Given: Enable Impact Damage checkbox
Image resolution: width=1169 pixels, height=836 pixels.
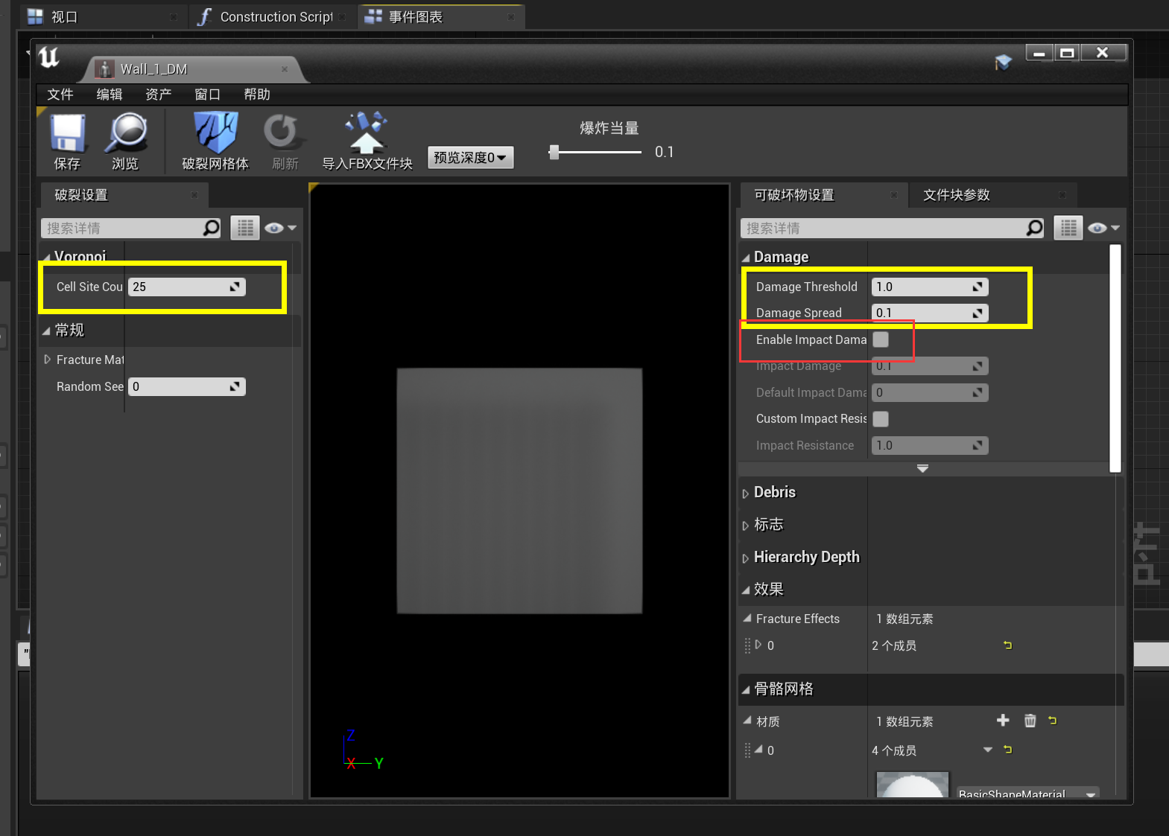Looking at the screenshot, I should pos(881,339).
